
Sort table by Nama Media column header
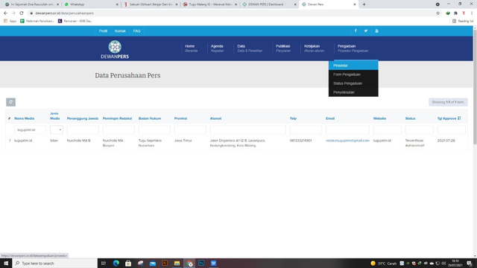(x=25, y=118)
